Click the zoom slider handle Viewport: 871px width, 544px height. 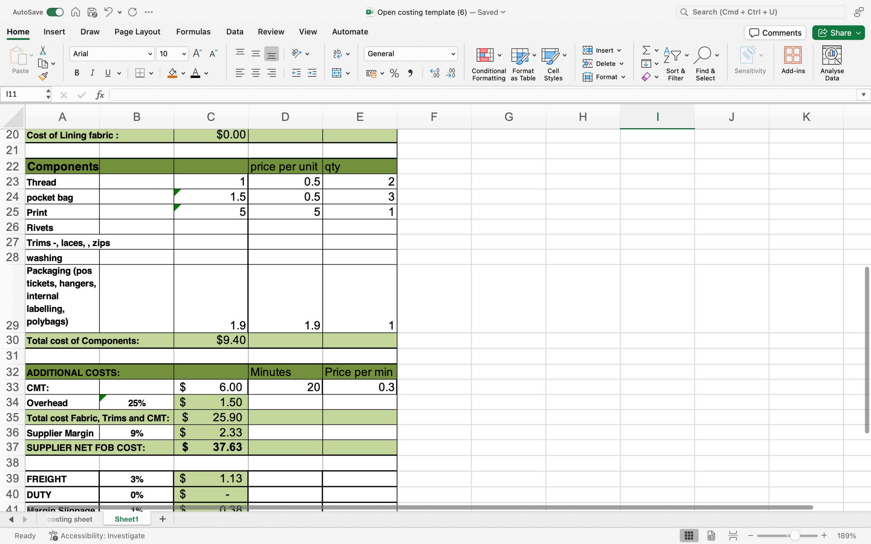(x=794, y=536)
